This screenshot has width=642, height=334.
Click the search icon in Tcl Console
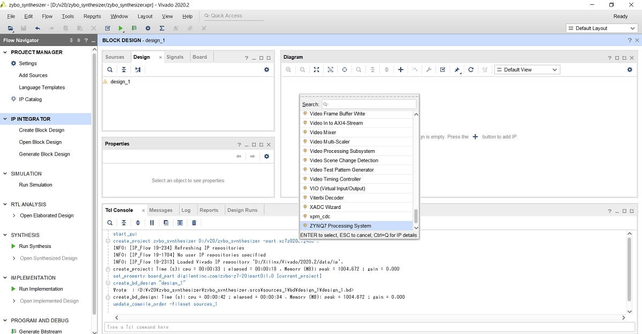click(110, 223)
